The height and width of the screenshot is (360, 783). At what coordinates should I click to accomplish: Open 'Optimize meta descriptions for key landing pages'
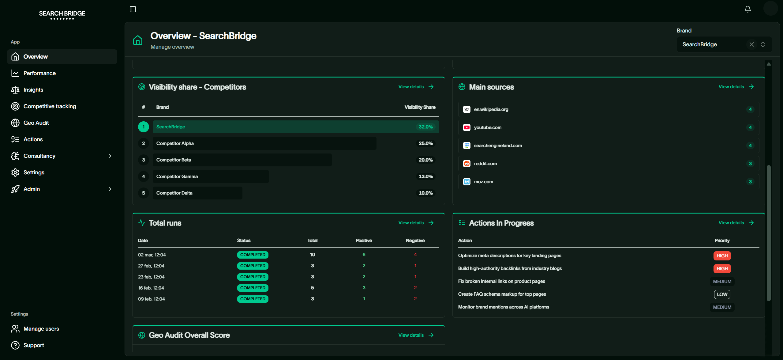tap(510, 256)
